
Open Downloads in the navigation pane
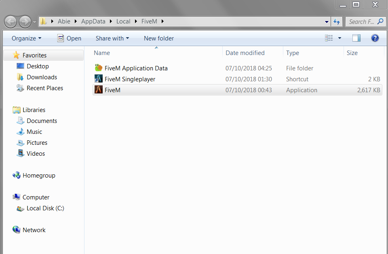[42, 77]
